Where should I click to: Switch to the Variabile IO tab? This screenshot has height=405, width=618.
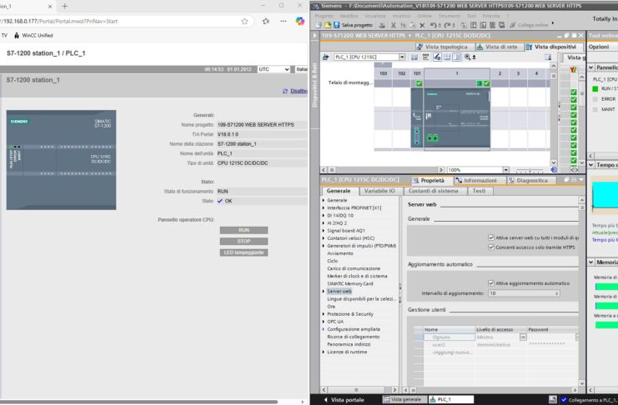(379, 191)
